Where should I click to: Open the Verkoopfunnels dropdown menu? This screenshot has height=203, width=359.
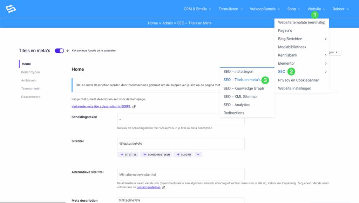[x=265, y=9]
